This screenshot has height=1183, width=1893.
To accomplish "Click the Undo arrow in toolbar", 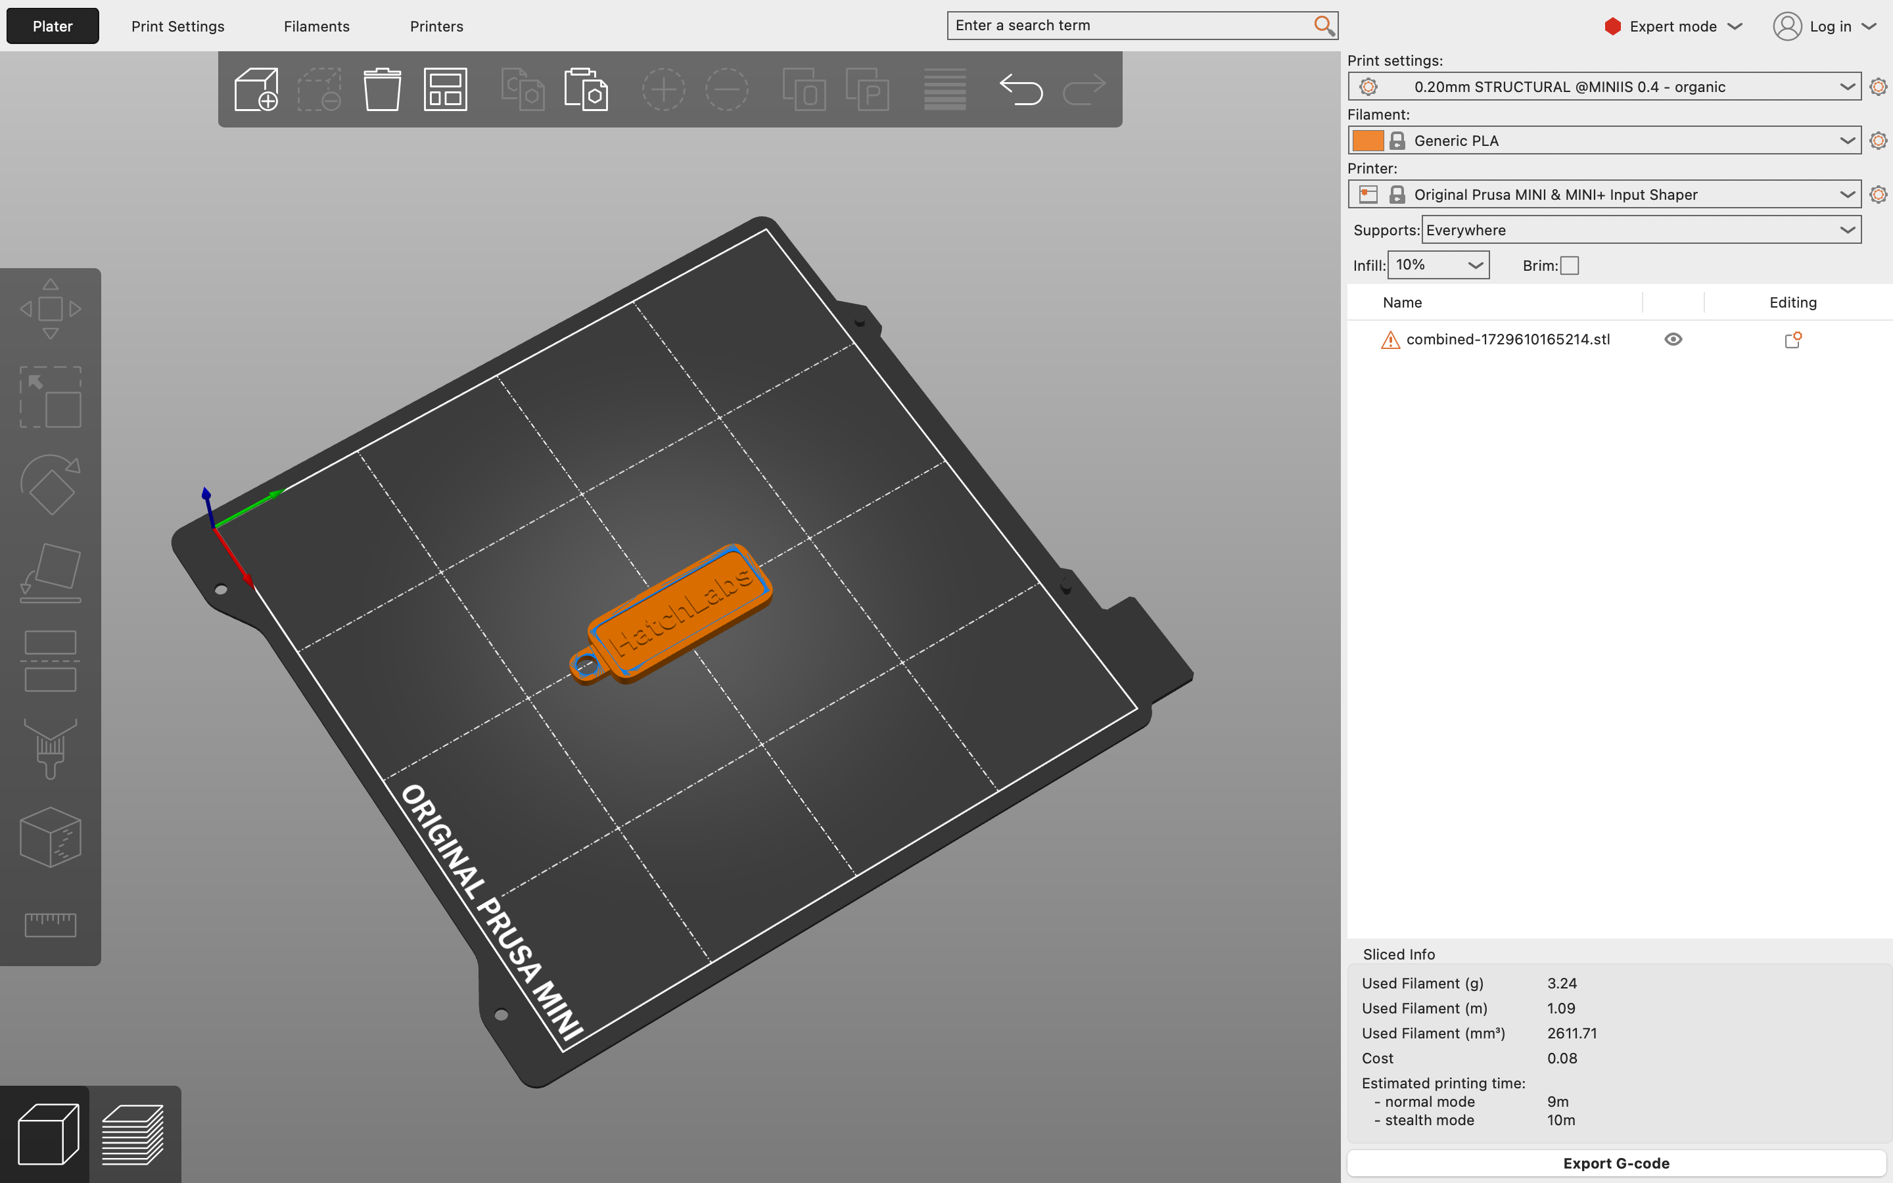I will click(x=1021, y=89).
